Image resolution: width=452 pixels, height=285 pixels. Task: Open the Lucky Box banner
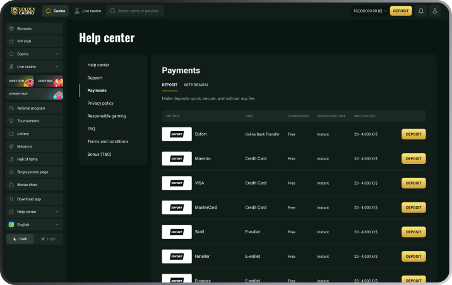click(49, 81)
